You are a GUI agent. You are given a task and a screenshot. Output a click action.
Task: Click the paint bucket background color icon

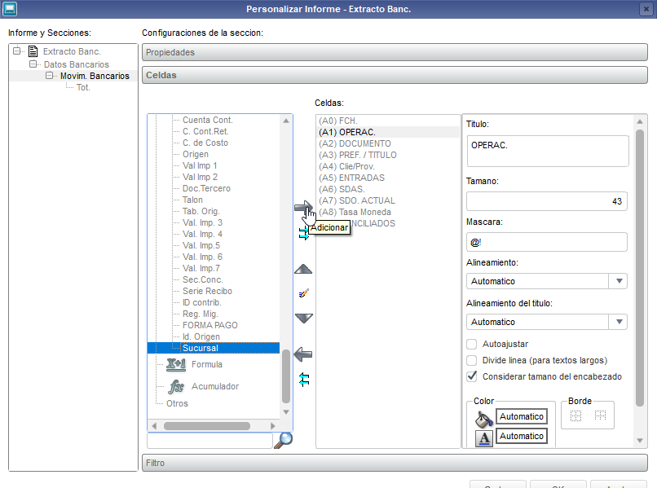483,418
